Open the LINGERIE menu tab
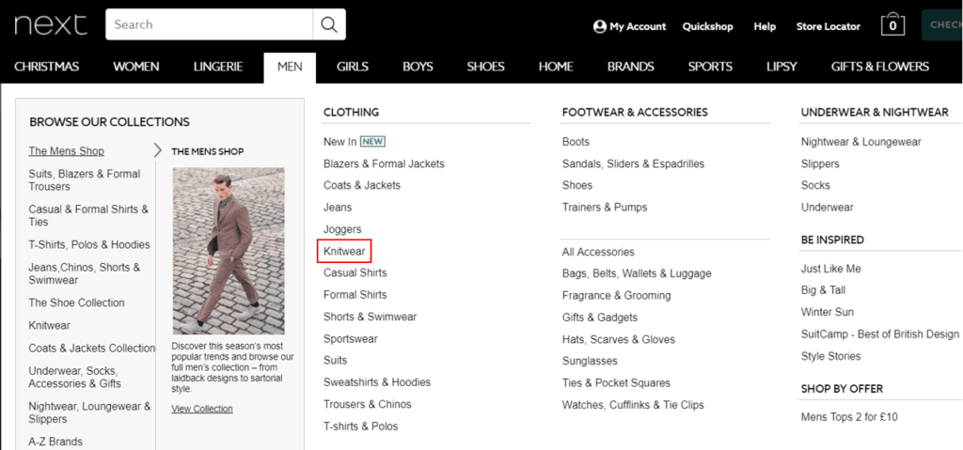 pyautogui.click(x=218, y=67)
